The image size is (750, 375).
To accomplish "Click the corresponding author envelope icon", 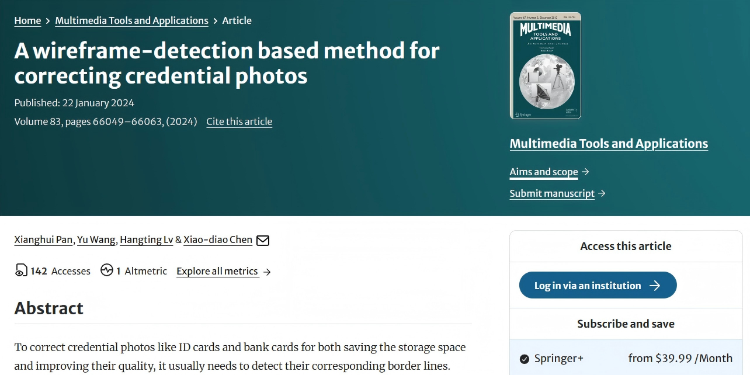I will click(263, 240).
